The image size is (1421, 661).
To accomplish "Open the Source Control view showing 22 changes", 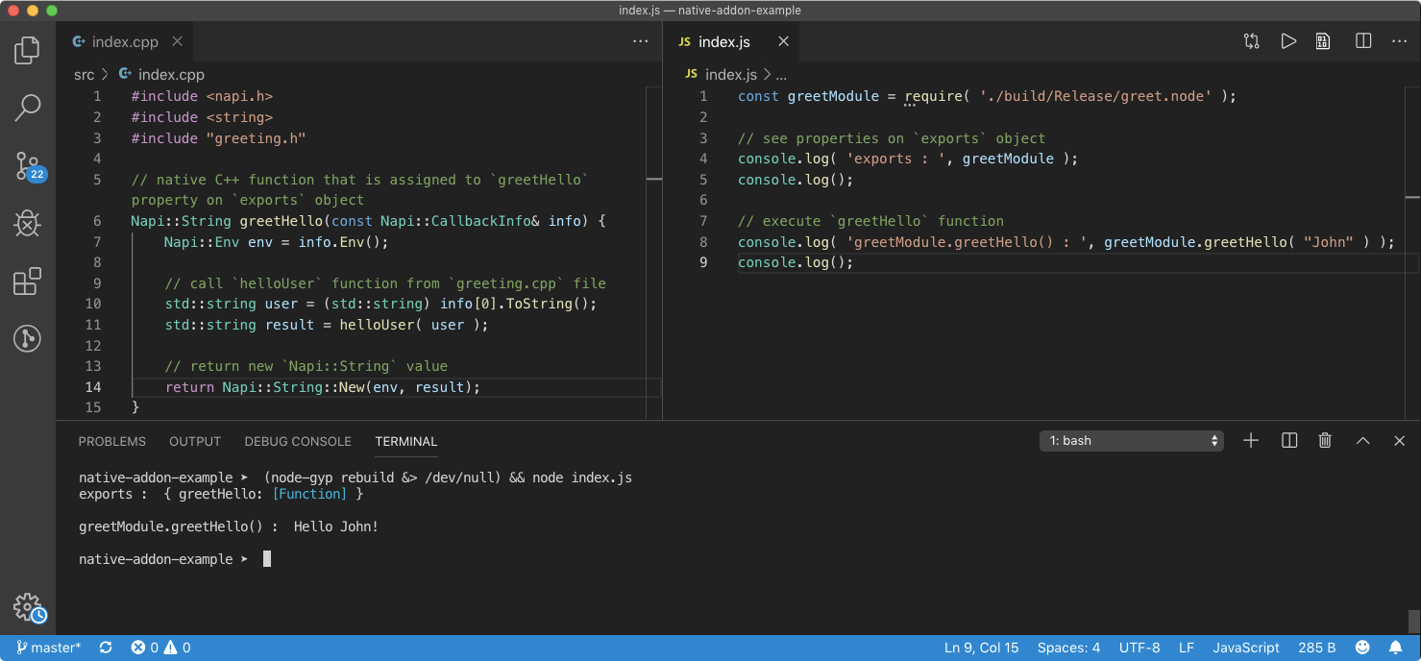I will tap(27, 166).
